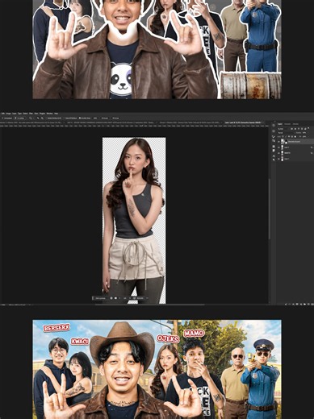Open the second collapsed side panel icon
The width and height of the screenshot is (314, 419).
point(274,131)
